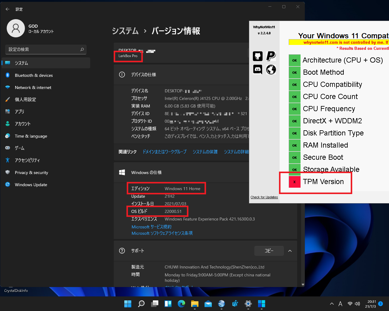Open the ドメインまたはワークグループ link
This screenshot has width=389, height=311.
coord(165,152)
